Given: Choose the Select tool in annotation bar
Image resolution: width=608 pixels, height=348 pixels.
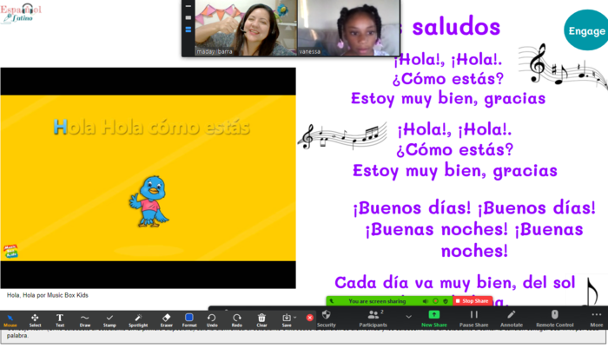Looking at the screenshot, I should pos(35,320).
